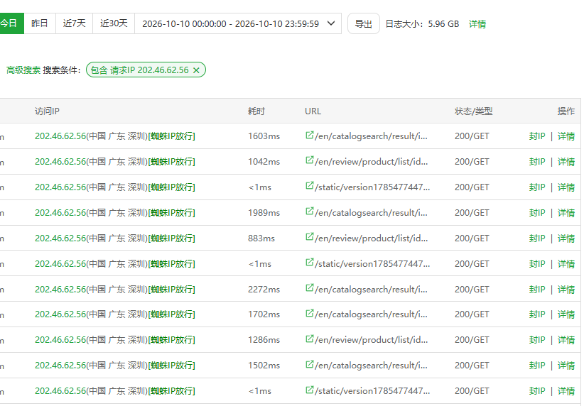Viewport: 584px width, 406px height.
Task: Open external link icon for 1989ms row
Action: (309, 212)
